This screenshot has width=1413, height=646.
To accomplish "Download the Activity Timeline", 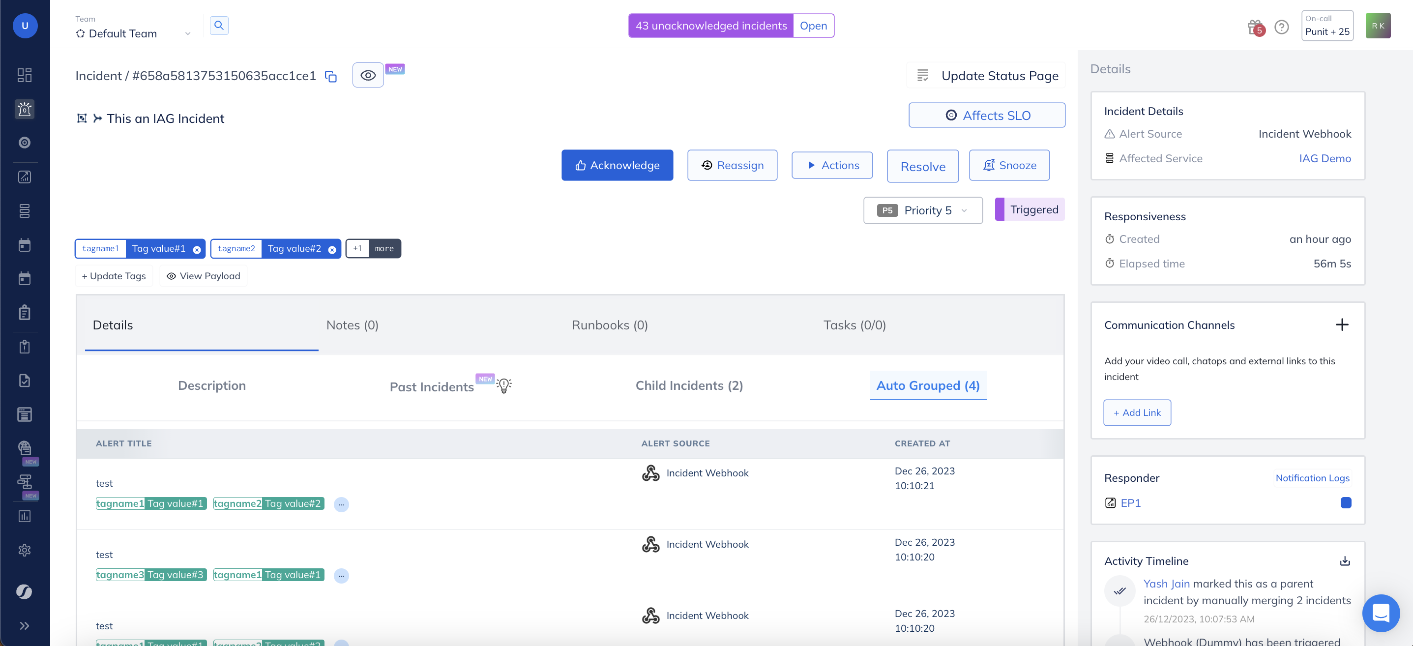I will click(x=1345, y=561).
